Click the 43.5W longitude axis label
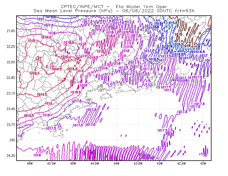Viewport: 228px width, 176px height. [x=138, y=163]
